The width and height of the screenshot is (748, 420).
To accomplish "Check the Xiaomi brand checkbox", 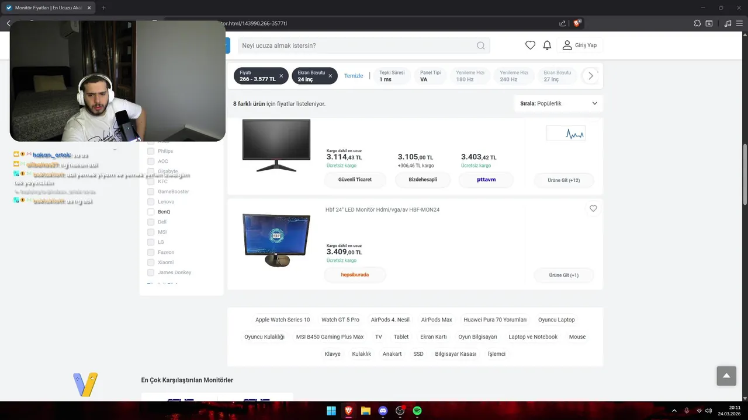I will click(151, 262).
